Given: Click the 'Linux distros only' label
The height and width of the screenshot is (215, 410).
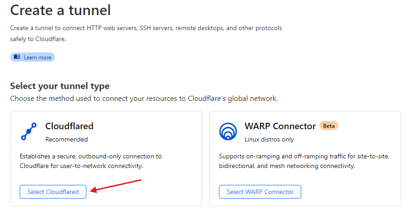Looking at the screenshot, I should coord(269,140).
